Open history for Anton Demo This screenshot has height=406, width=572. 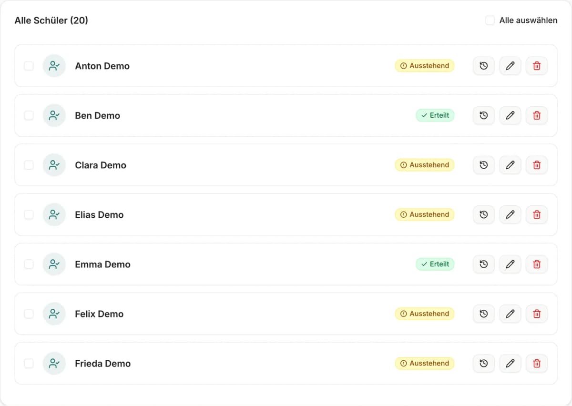(x=483, y=66)
